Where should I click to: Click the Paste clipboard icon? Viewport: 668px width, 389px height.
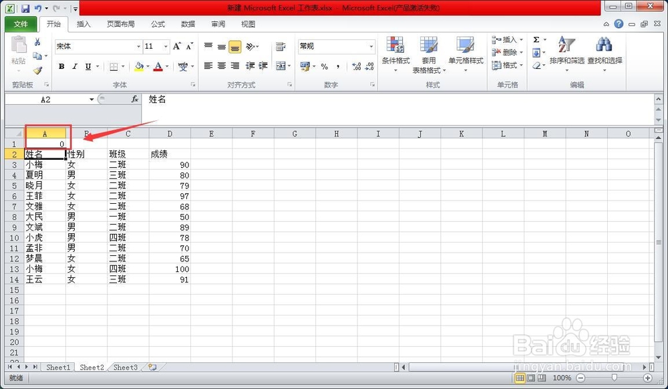pos(18,45)
